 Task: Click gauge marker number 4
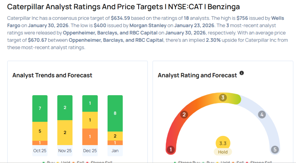click(262, 115)
